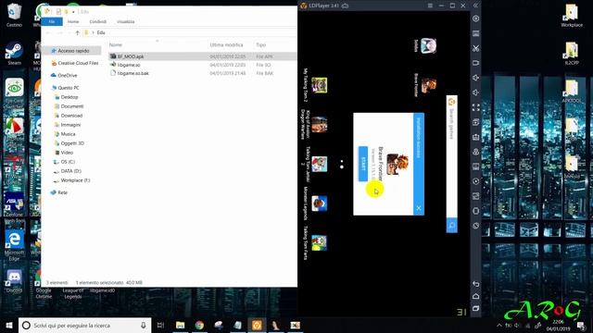
Task: Open quick access toolbar dropdown in Explorer title
Action: pyautogui.click(x=73, y=12)
